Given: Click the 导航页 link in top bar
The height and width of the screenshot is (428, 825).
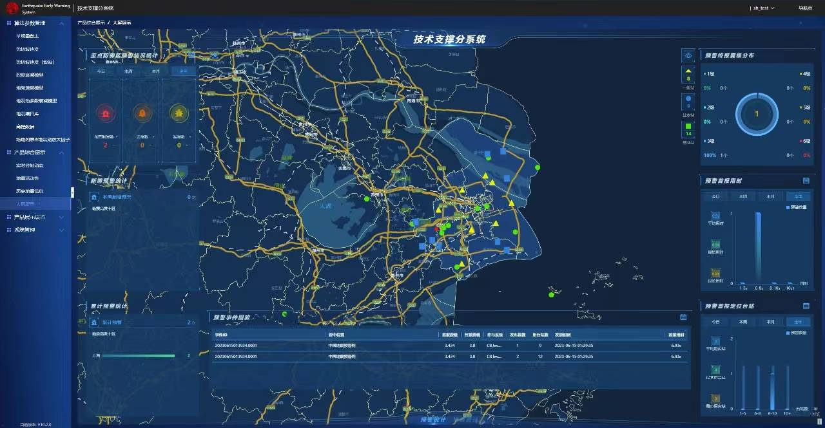Looking at the screenshot, I should (805, 8).
